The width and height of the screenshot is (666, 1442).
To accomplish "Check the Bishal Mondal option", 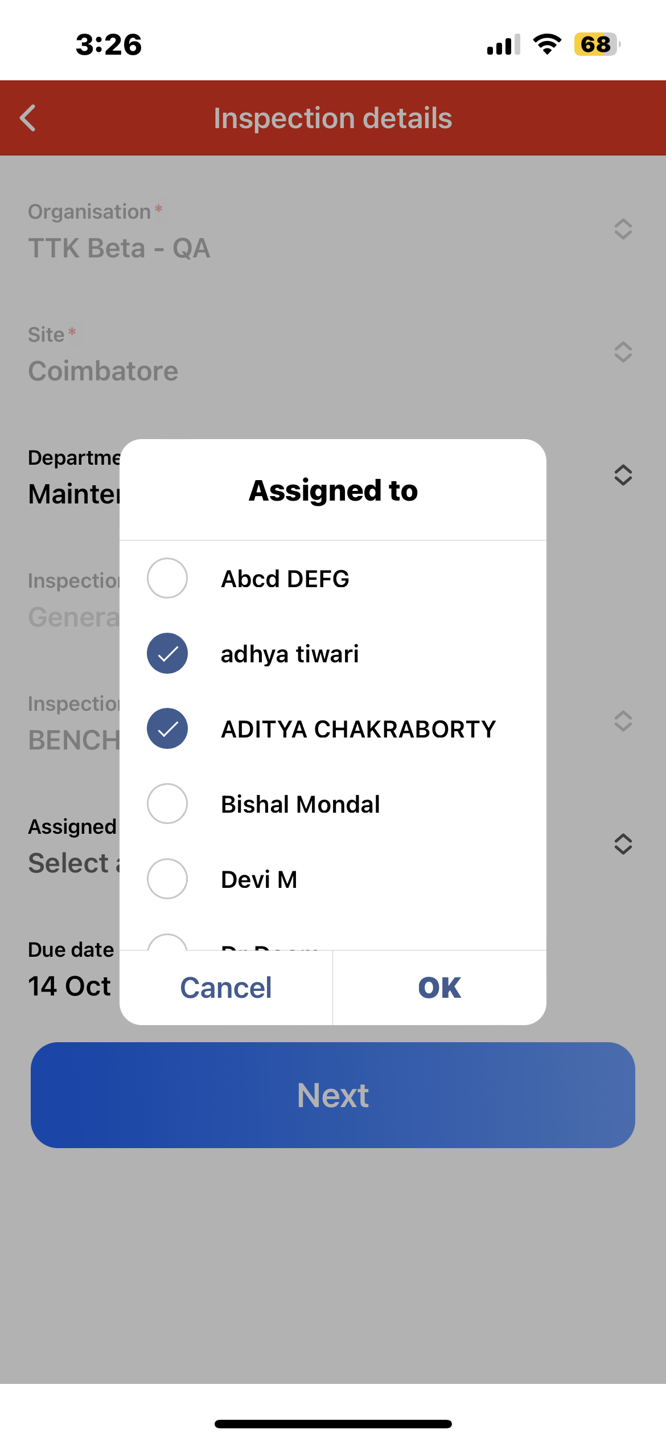I will tap(167, 804).
